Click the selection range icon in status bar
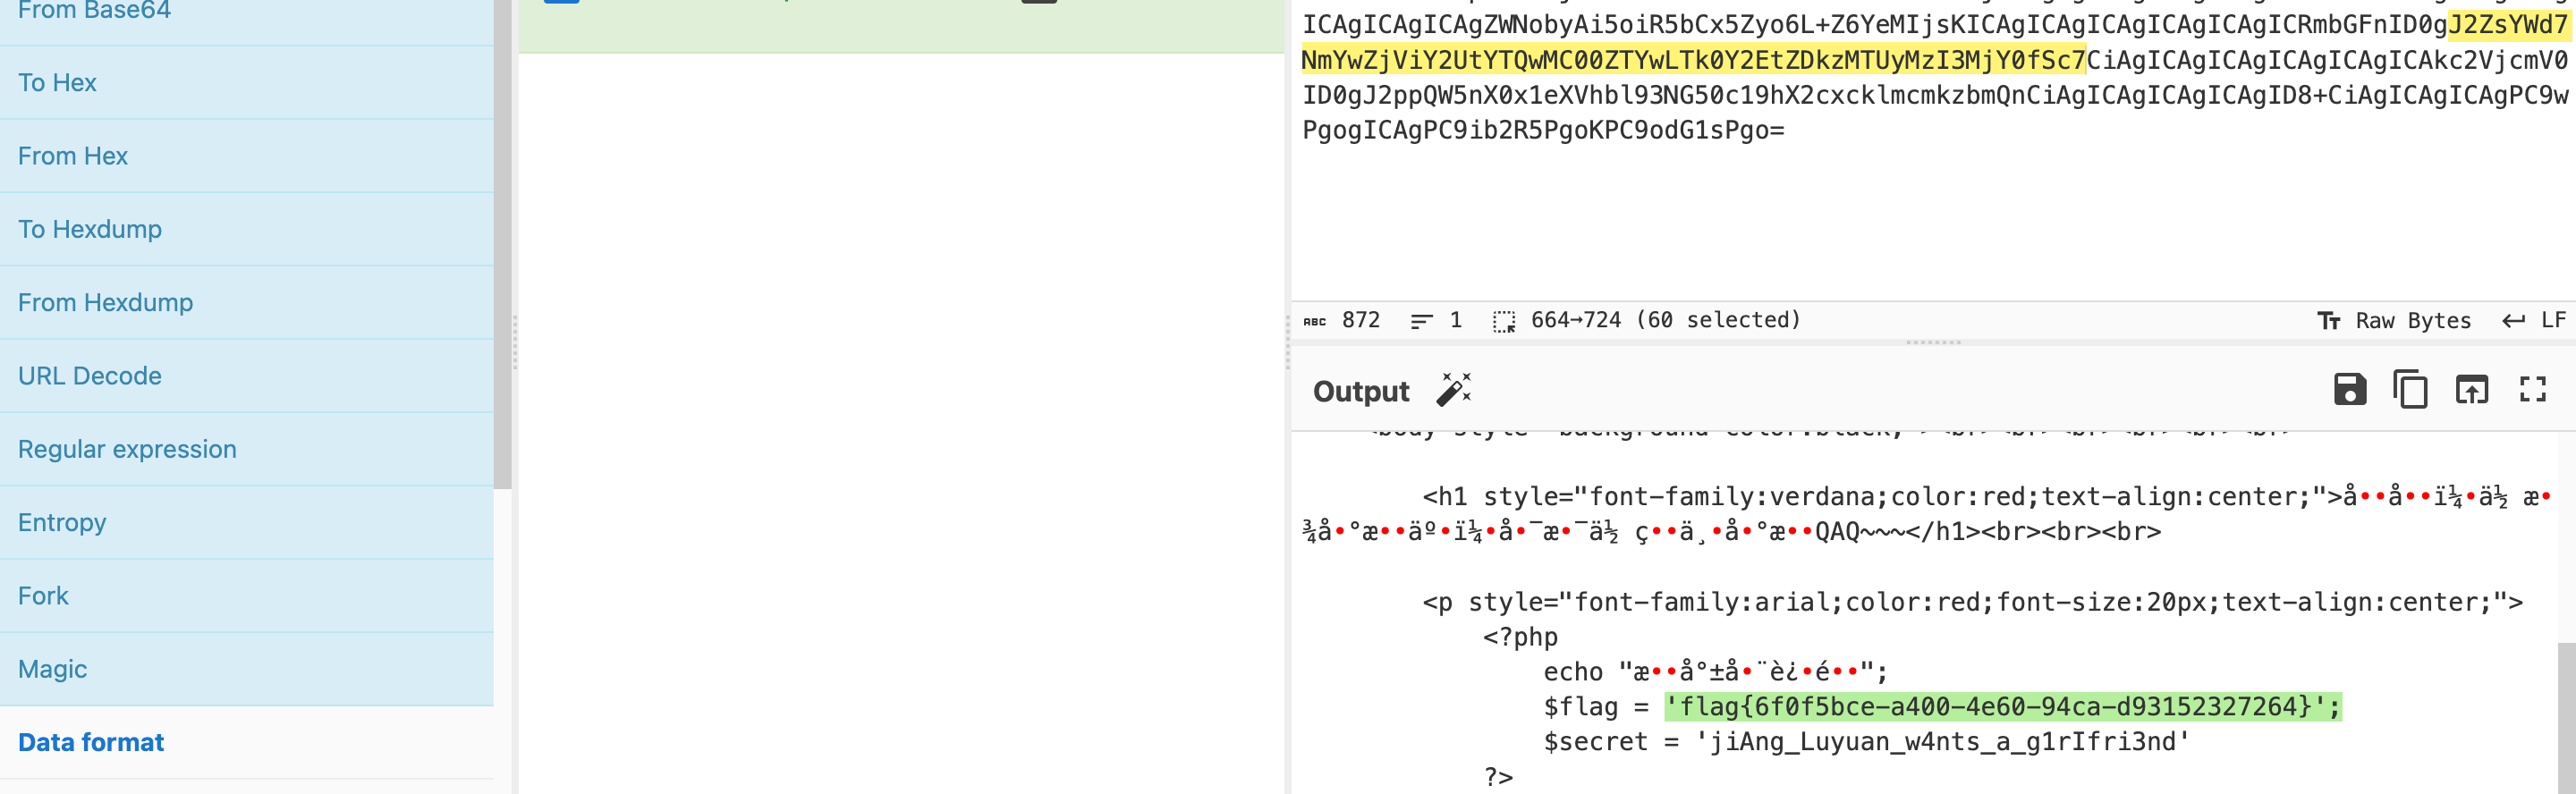Image resolution: width=2576 pixels, height=794 pixels. pyautogui.click(x=1504, y=321)
